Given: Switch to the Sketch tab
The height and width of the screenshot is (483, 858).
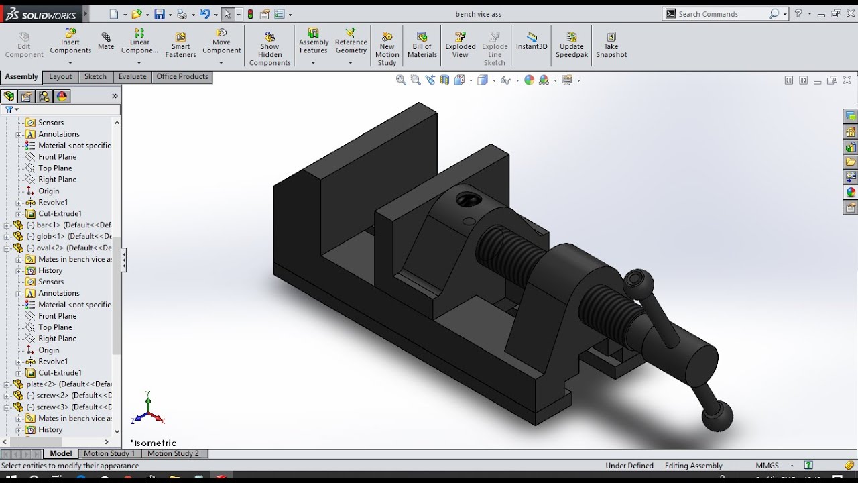Looking at the screenshot, I should point(95,77).
